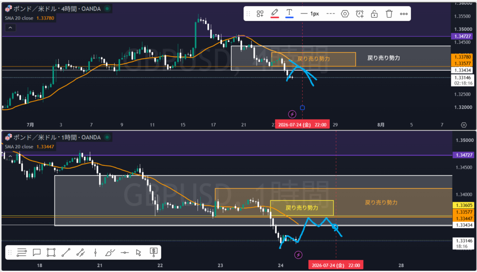Click the 8月 date on 4-hour time axis

381,125
